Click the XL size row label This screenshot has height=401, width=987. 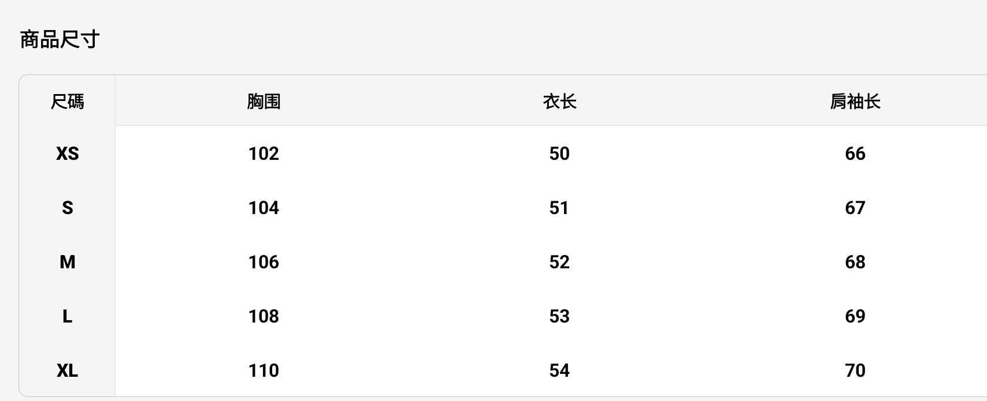coord(67,370)
